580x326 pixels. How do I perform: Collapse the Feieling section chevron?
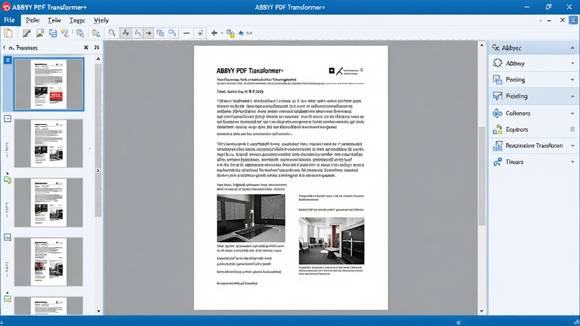[573, 96]
